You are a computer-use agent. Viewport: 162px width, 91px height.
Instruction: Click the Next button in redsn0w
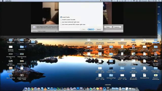pyautogui.click(x=91, y=29)
